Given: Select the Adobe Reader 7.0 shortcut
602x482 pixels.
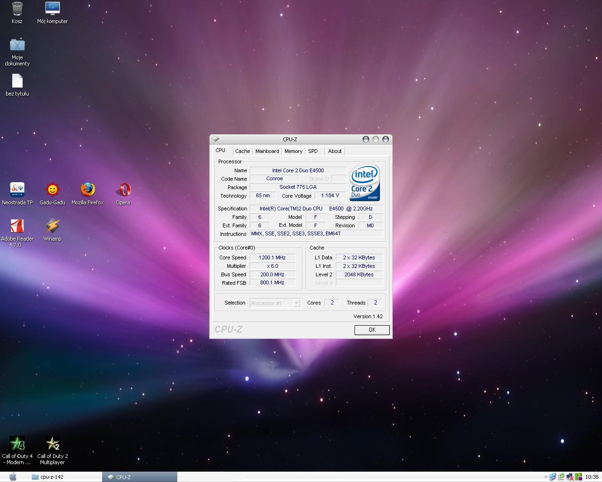Looking at the screenshot, I should tap(17, 233).
